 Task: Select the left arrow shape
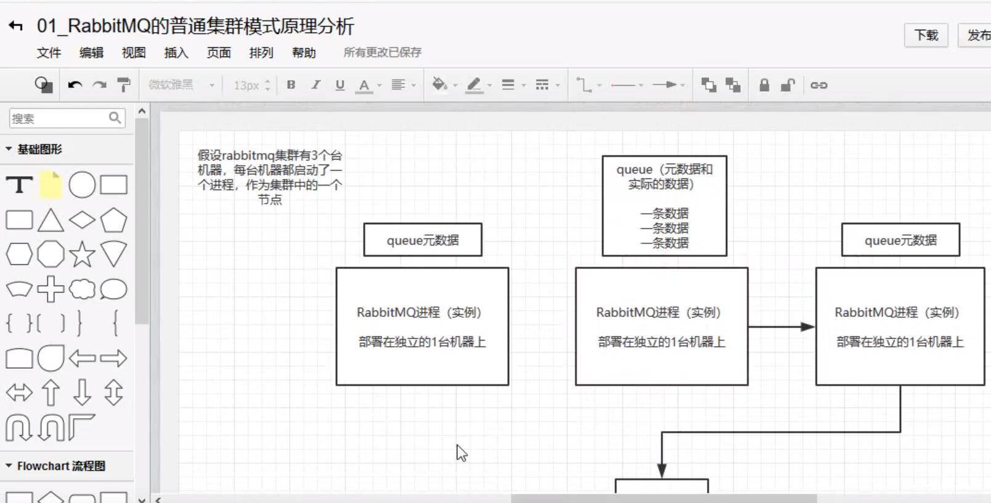[x=82, y=358]
